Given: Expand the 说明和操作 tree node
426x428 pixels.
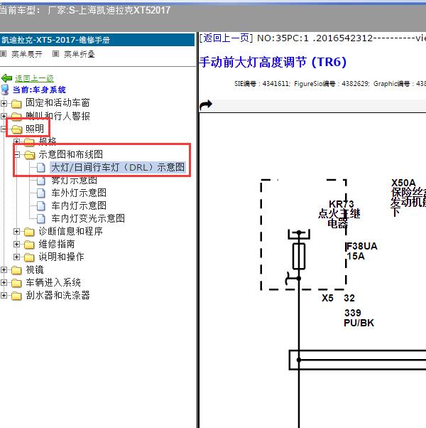Looking at the screenshot, I should point(16,257).
